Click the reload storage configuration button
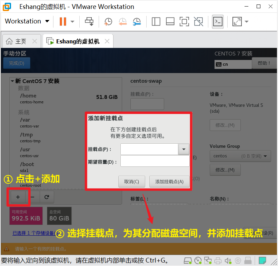Viewport: 278px width, 266px height. [x=47, y=197]
